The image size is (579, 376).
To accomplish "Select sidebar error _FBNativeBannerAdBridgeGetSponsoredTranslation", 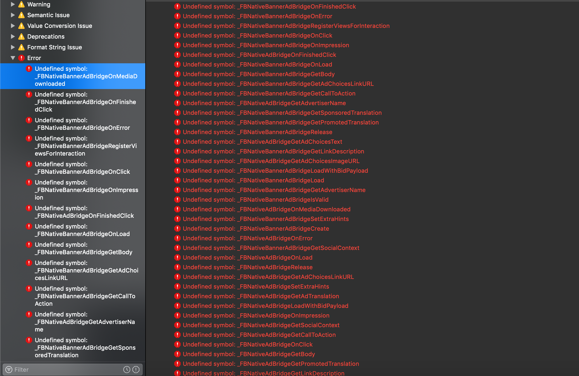I will click(73, 348).
